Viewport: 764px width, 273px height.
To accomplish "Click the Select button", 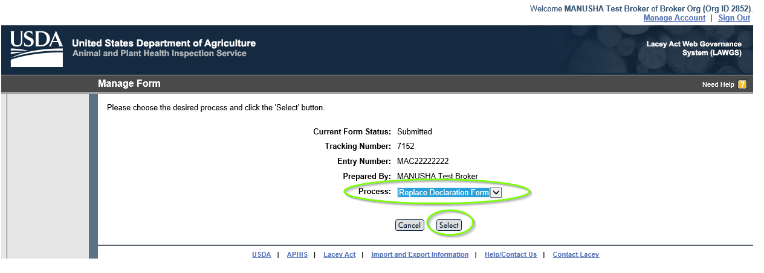I will tap(448, 225).
